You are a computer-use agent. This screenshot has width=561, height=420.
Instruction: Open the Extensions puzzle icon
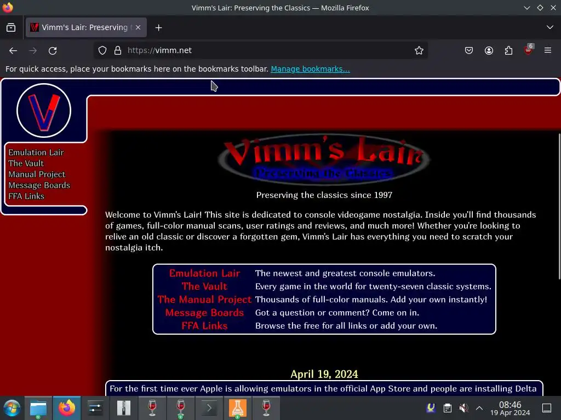click(x=508, y=50)
